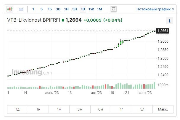Choose the 3м time range tab
Viewport: 180px width, 120px height.
click(80, 109)
